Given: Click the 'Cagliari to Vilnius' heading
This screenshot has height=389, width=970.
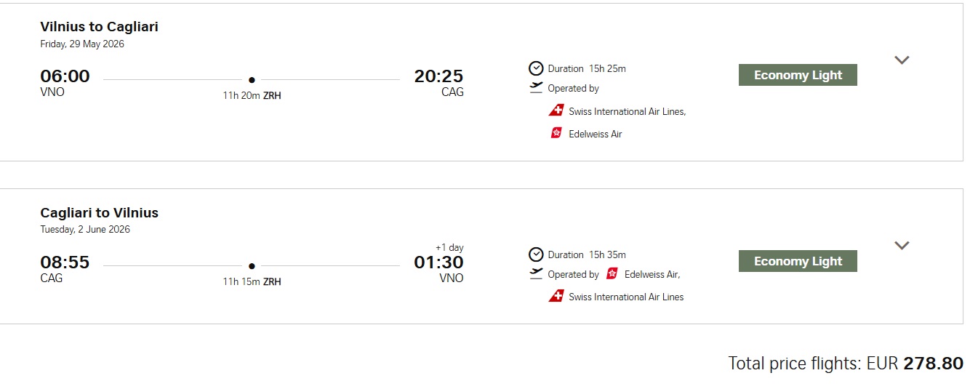Looking at the screenshot, I should click(100, 213).
